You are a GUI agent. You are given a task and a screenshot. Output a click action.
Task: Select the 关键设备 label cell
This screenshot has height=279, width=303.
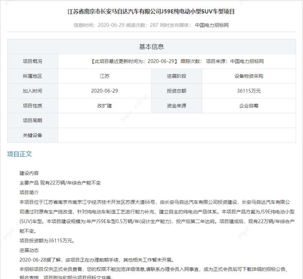(33, 135)
